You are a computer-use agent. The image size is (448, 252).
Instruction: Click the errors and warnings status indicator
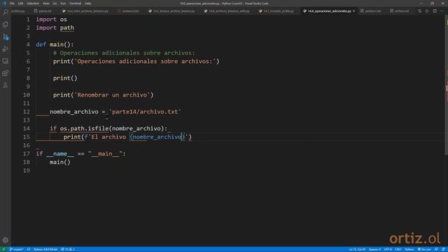click(x=68, y=249)
